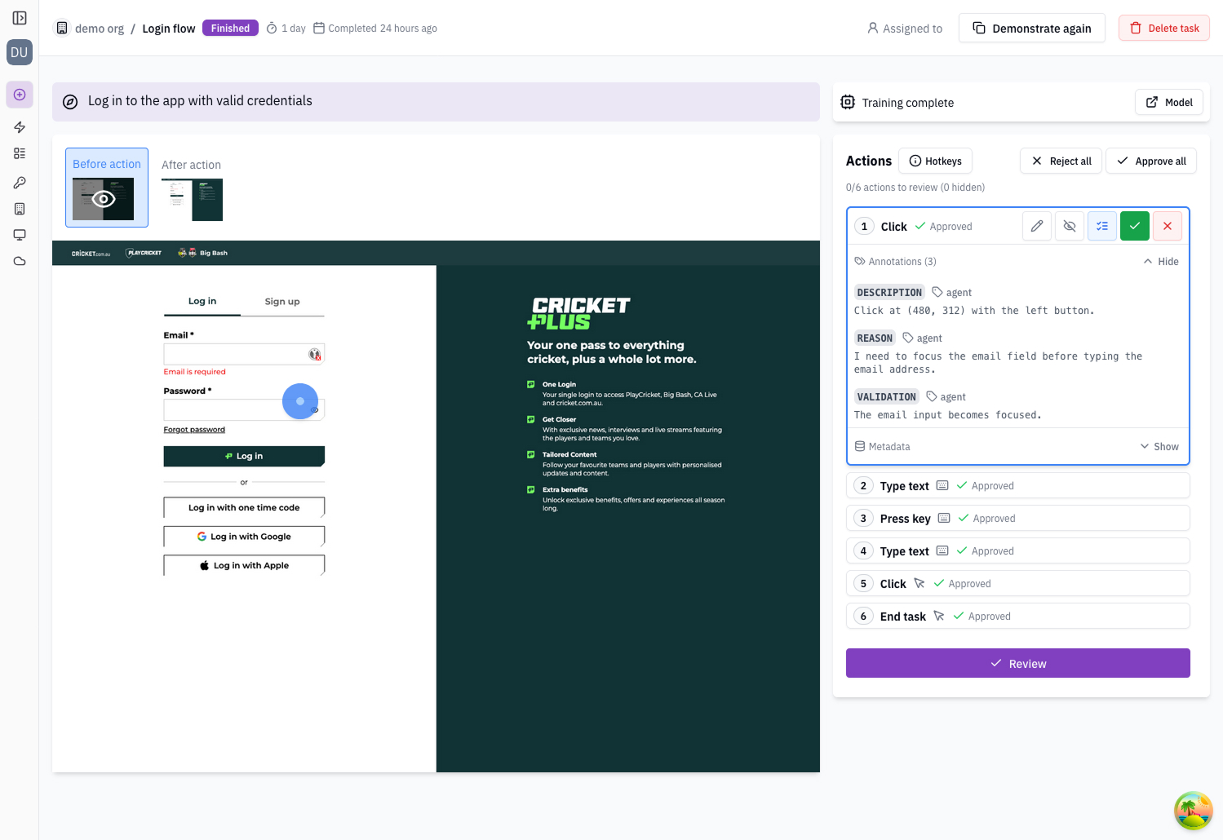Screen dimensions: 1223x840
Task: Click the cursor icon on action 5 Click row
Action: [919, 583]
